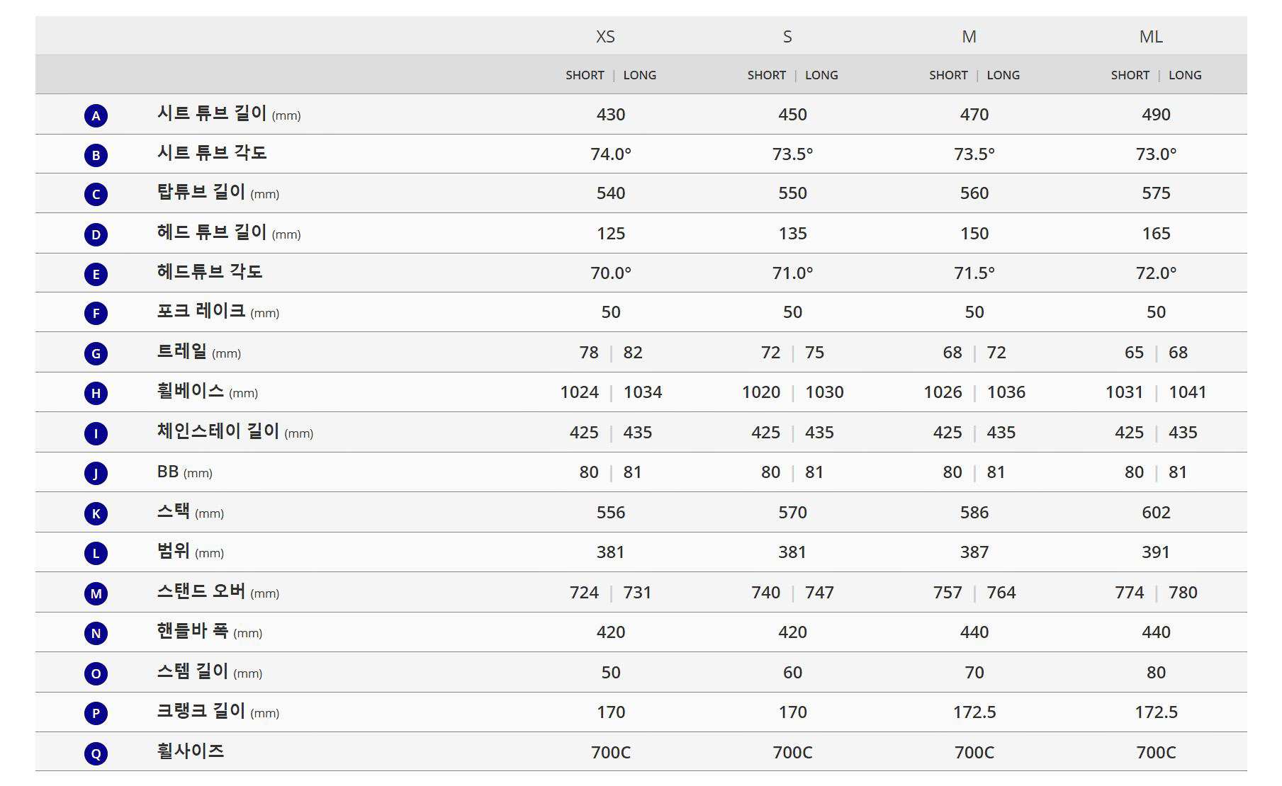Click the blue circle icon labeled A
This screenshot has width=1282, height=786.
pos(96,115)
